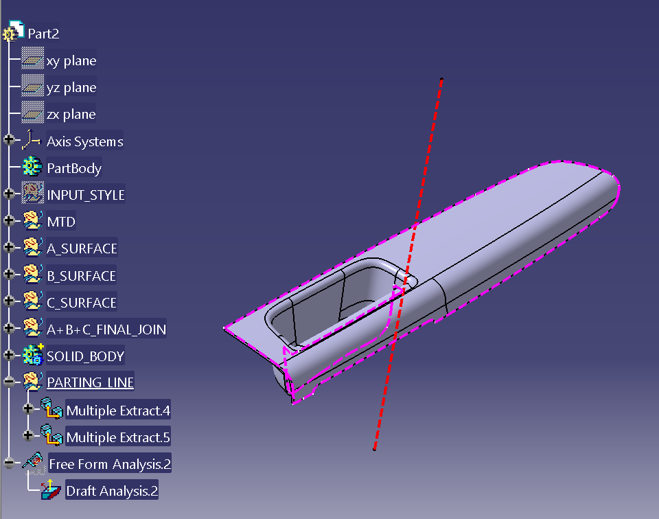Select the PartBody tree label
Image resolution: width=659 pixels, height=519 pixels.
pos(74,168)
